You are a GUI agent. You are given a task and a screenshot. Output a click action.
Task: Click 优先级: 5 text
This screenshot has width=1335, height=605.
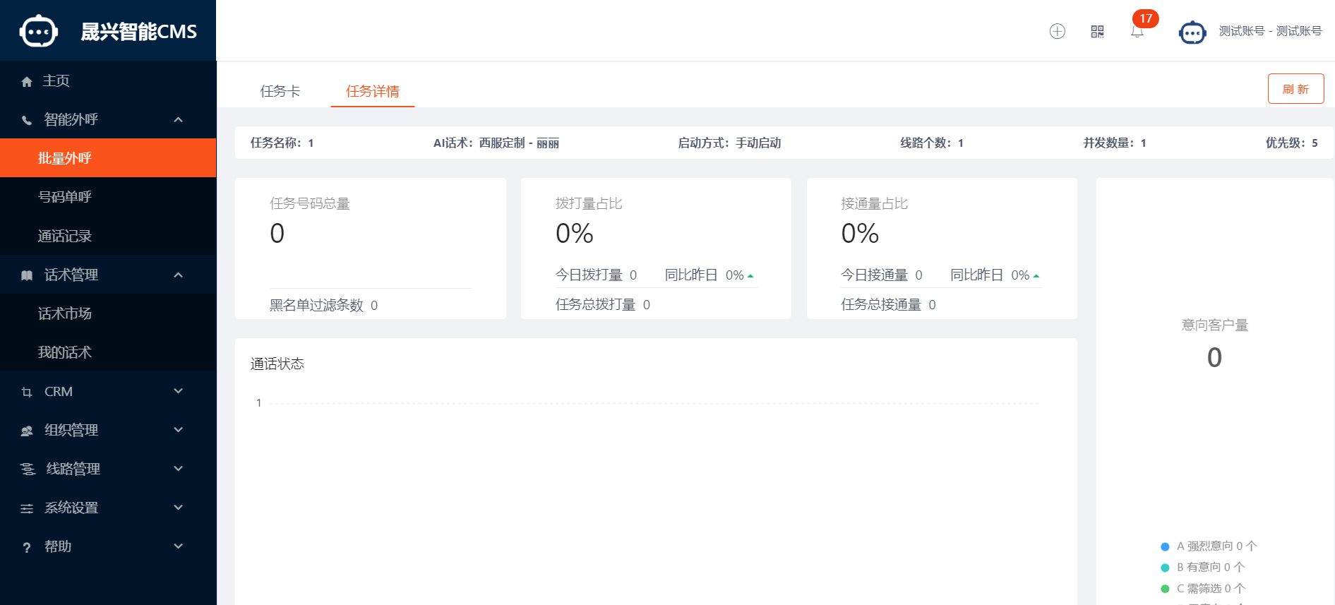[x=1291, y=143]
